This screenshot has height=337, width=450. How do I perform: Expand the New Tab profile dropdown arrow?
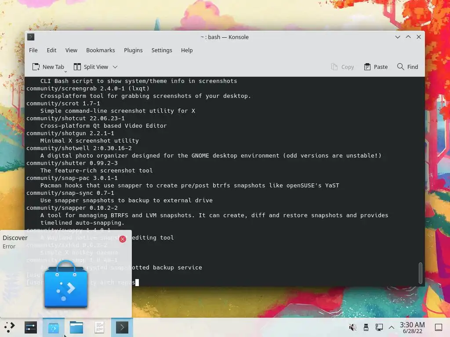66,72
